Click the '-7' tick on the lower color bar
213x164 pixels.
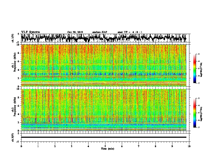198,127
